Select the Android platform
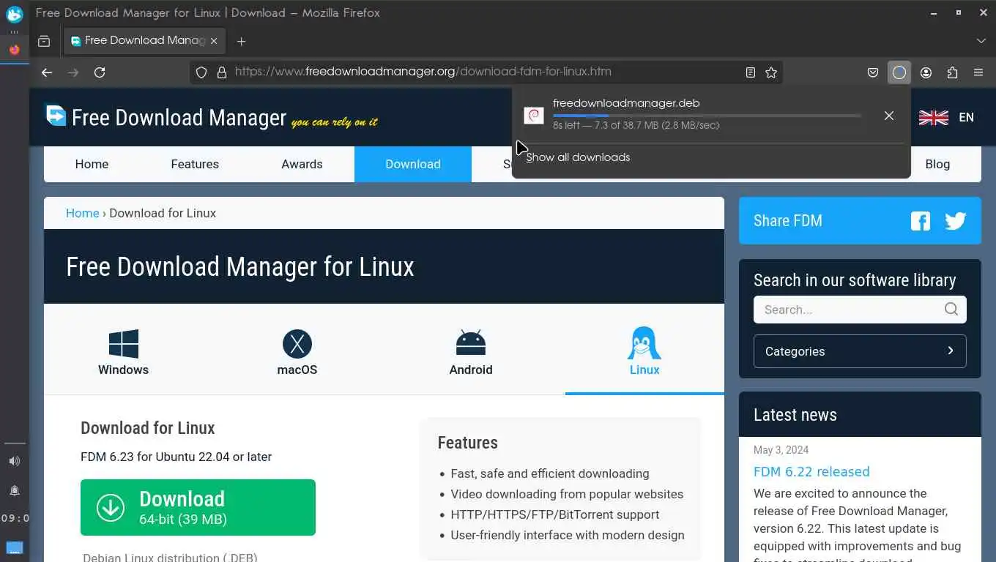The width and height of the screenshot is (996, 562). click(x=471, y=352)
